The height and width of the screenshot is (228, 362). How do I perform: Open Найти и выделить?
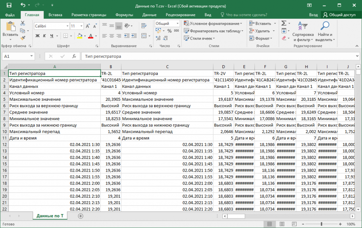point(325,31)
